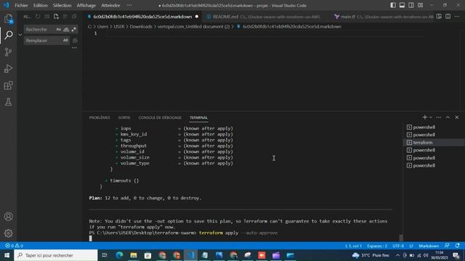Image resolution: width=465 pixels, height=261 pixels.
Task: Toggle secondary side bar layout icon
Action: coord(411,5)
